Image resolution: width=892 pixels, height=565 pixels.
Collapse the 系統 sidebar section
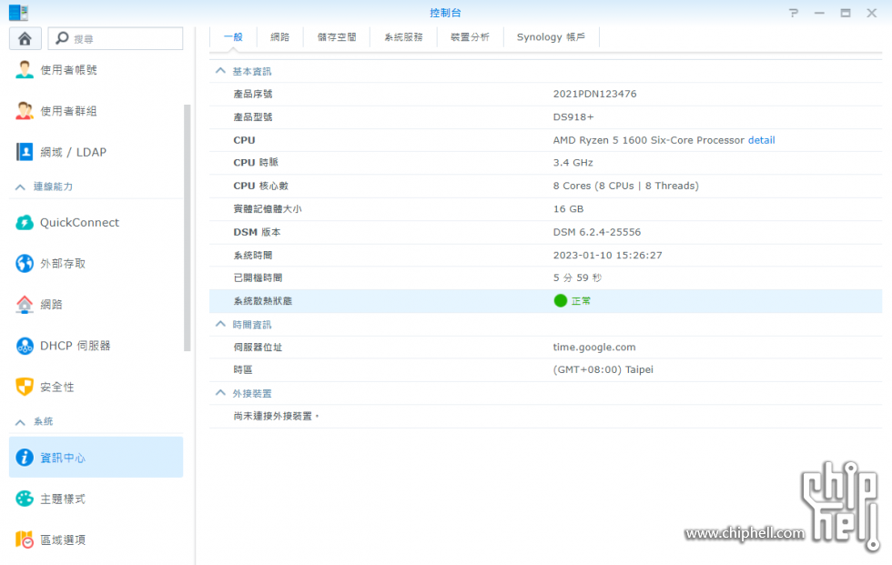[20, 422]
